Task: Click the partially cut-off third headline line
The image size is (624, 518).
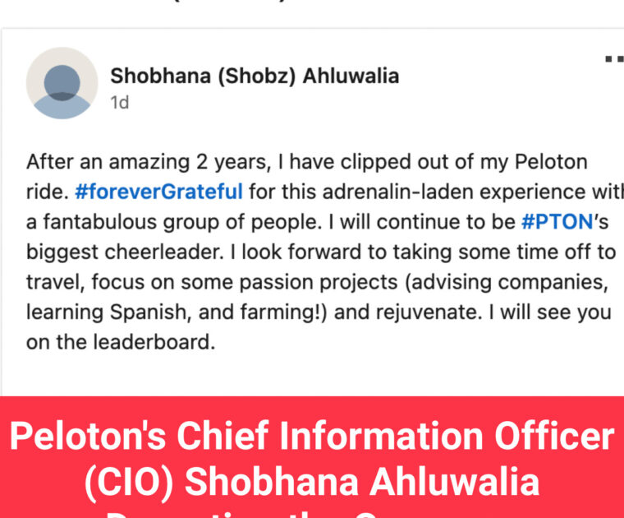Action: (312, 513)
